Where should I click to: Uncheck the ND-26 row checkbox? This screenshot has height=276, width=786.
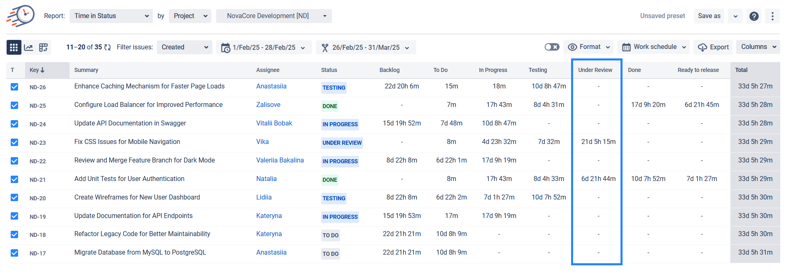coord(14,87)
